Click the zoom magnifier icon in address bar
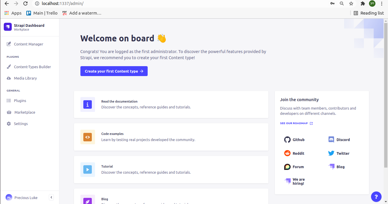 (342, 3)
